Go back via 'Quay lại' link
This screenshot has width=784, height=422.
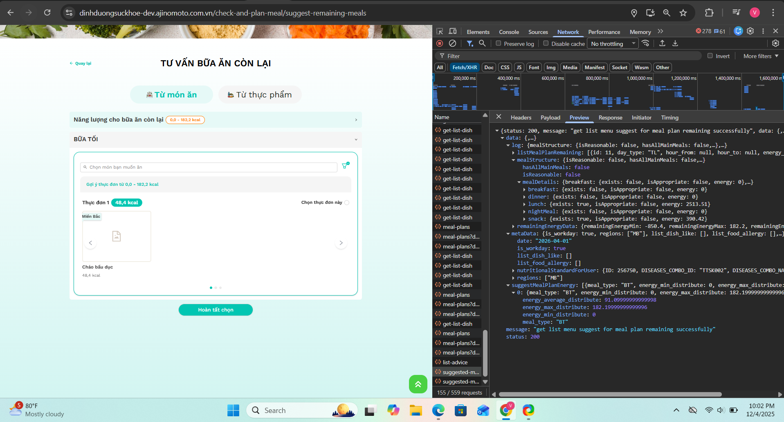click(81, 63)
